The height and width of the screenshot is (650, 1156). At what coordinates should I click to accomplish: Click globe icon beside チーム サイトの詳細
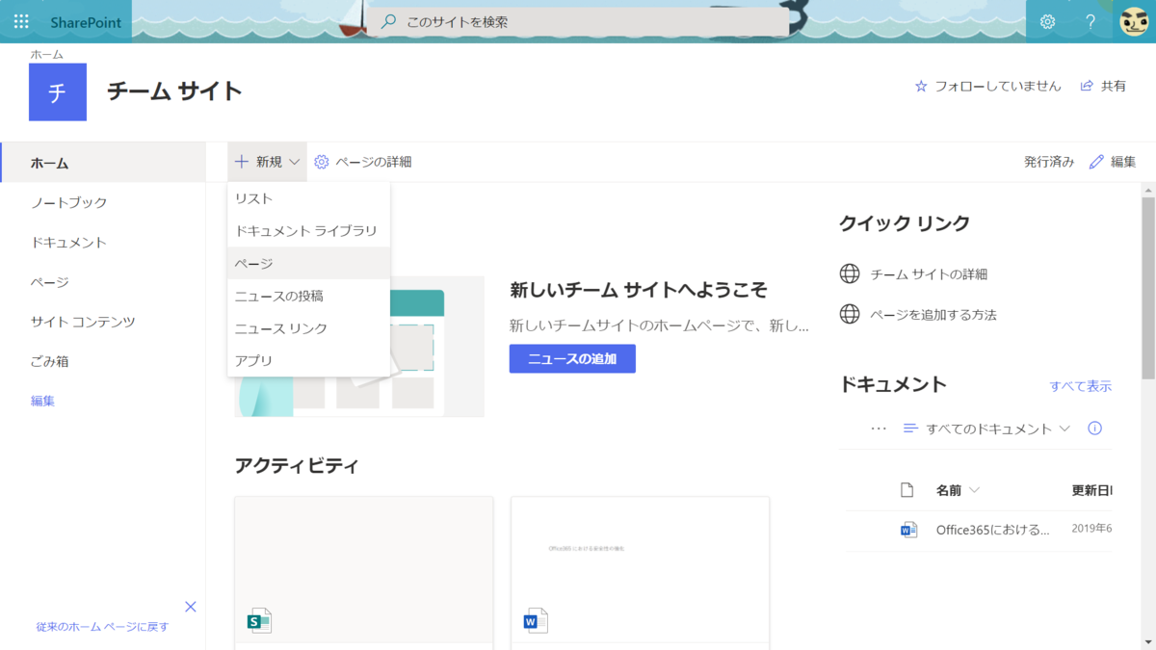point(850,273)
